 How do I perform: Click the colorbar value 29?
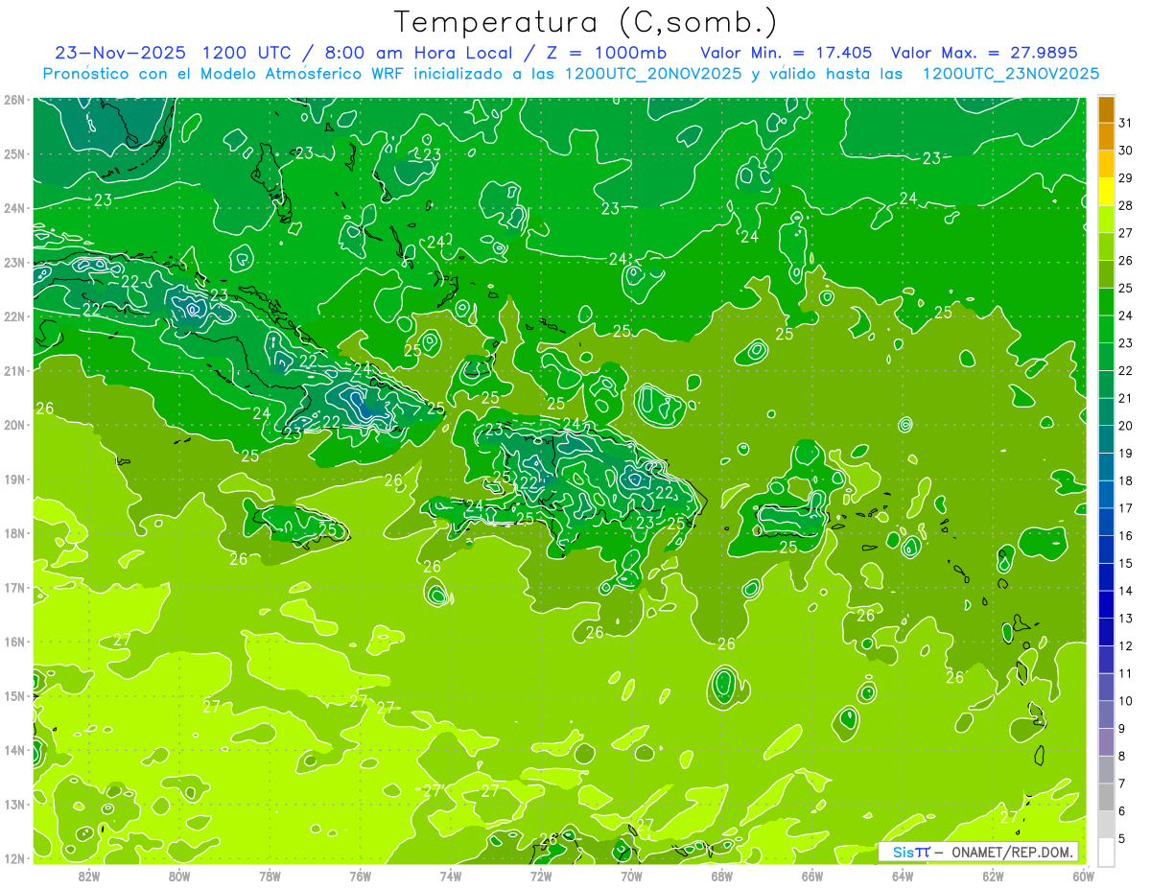[x=1126, y=177]
